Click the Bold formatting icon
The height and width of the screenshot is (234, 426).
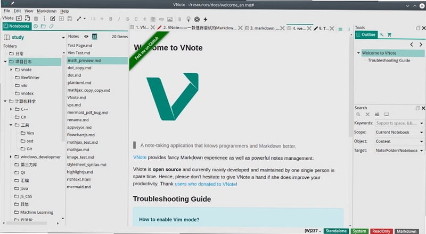point(111,19)
